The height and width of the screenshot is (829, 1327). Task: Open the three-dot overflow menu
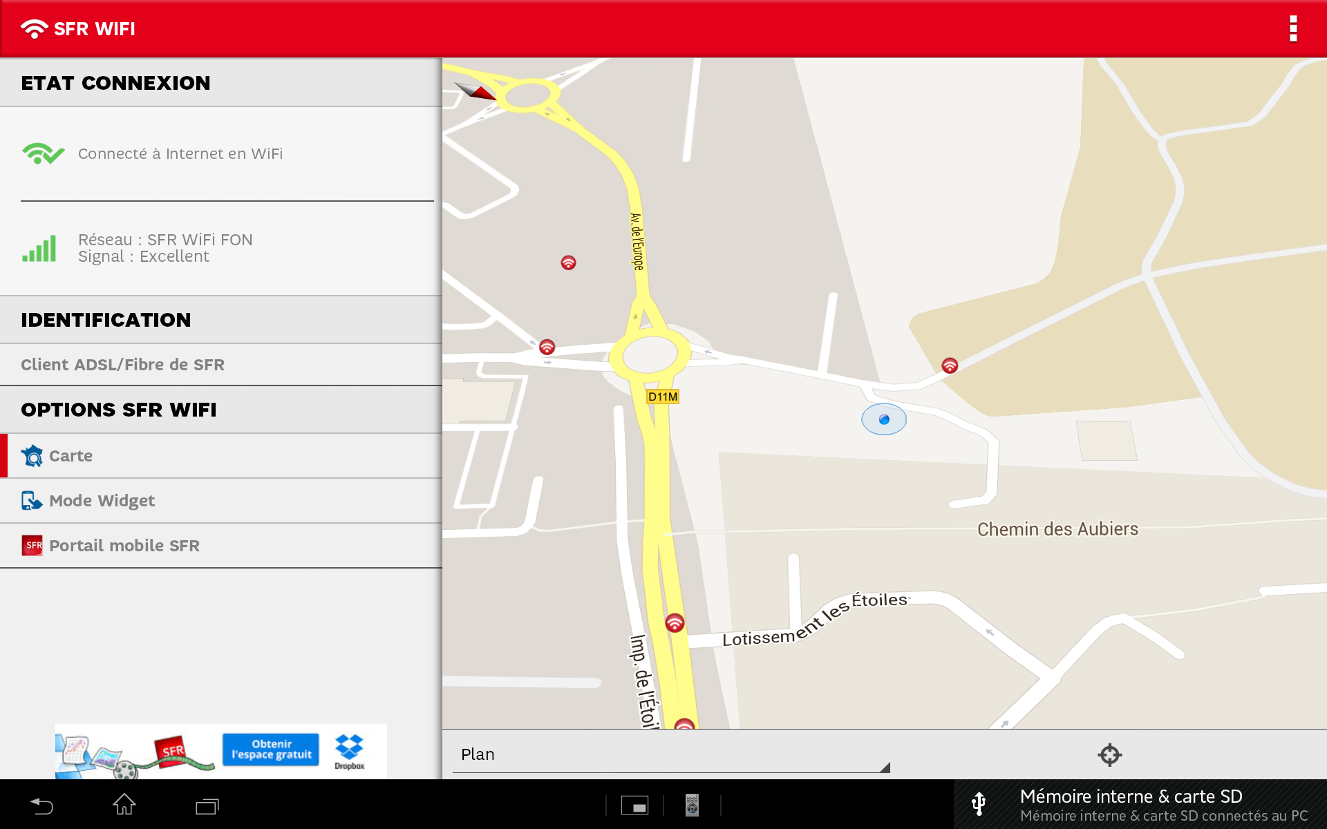click(1292, 29)
